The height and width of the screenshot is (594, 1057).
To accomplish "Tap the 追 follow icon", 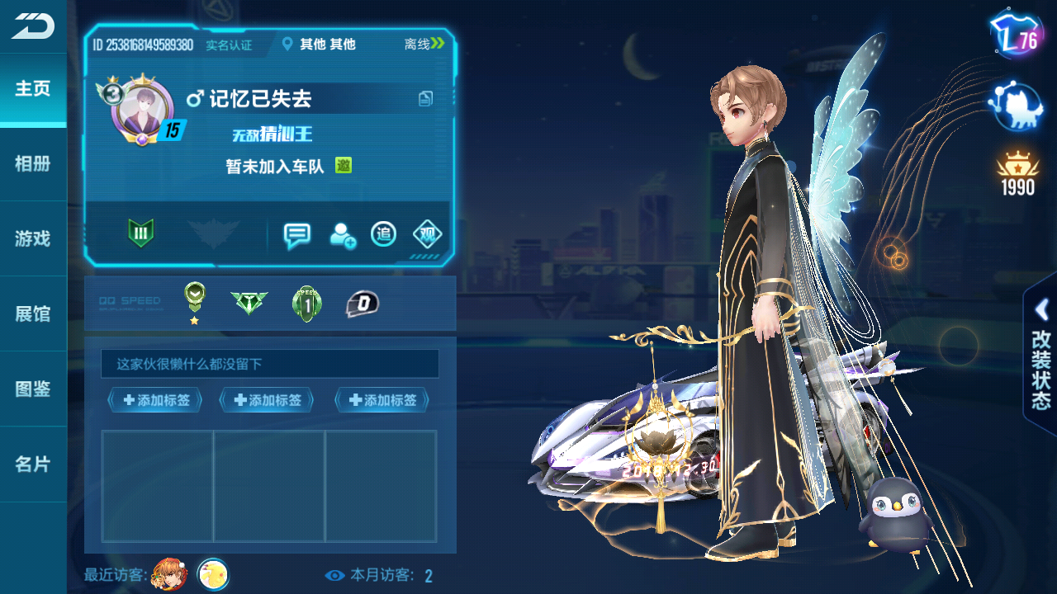I will click(383, 234).
